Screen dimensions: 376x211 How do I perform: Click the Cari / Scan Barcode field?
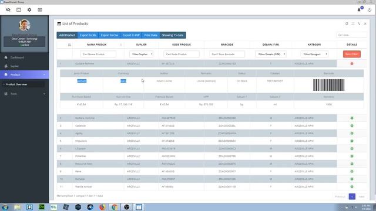[227, 55]
